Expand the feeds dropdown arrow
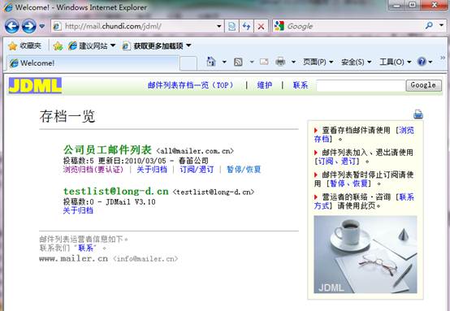Viewport: 450px width, 311px height. tap(252, 62)
